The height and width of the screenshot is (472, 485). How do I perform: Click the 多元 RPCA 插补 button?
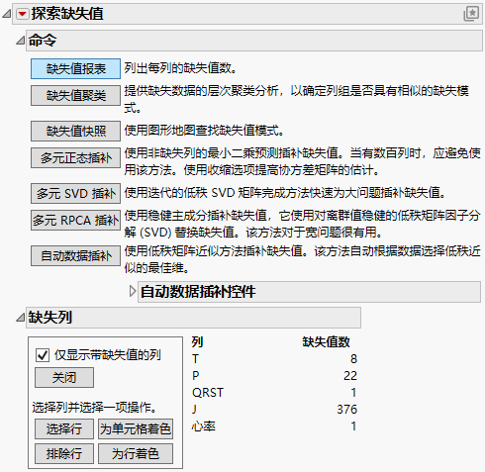[75, 220]
